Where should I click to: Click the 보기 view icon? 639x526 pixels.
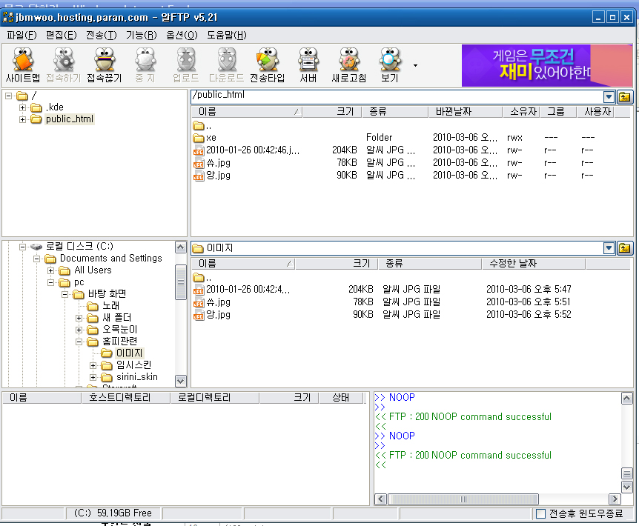click(x=388, y=63)
